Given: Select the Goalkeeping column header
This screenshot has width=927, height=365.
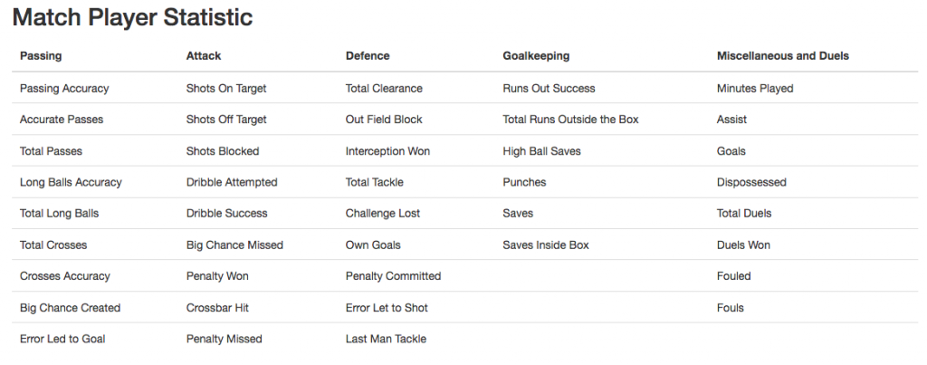Looking at the screenshot, I should click(x=536, y=55).
